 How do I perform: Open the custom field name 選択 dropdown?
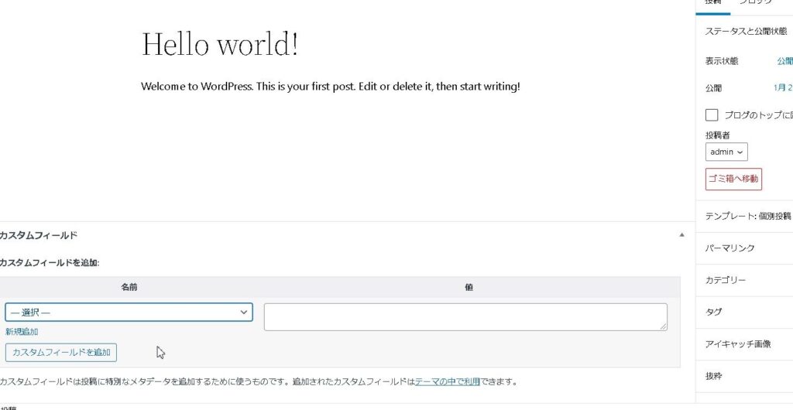(x=129, y=313)
